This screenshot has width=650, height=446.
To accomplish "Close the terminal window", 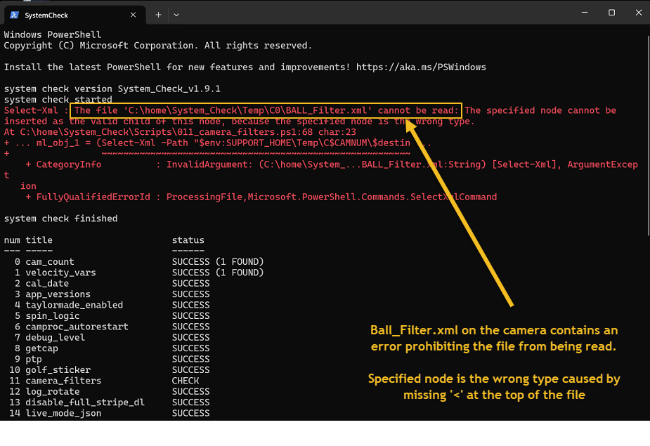I will click(638, 13).
